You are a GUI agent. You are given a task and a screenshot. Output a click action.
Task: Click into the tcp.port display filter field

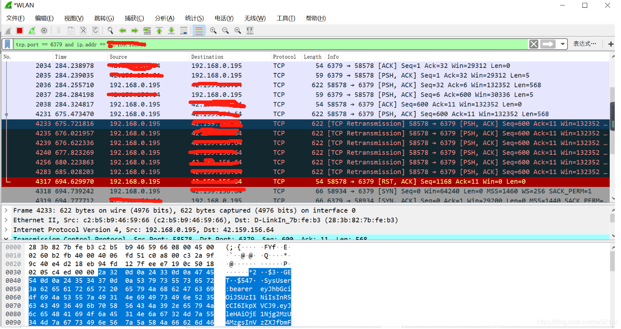271,44
